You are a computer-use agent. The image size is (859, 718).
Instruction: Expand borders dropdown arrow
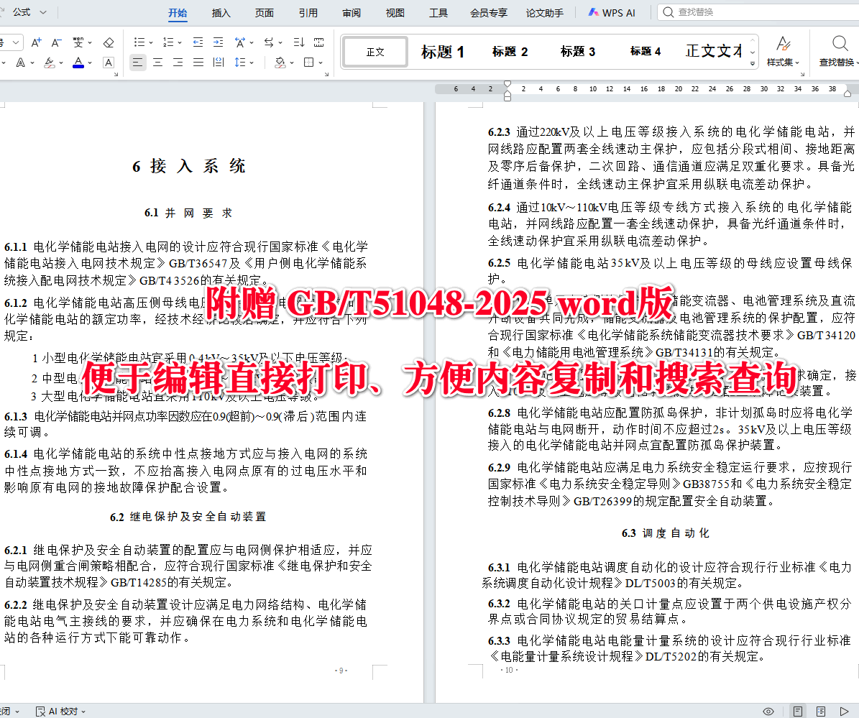click(x=321, y=63)
